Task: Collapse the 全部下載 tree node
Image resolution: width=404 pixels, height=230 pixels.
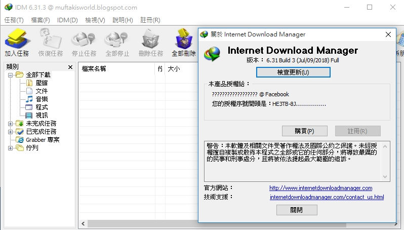Action: coord(10,75)
